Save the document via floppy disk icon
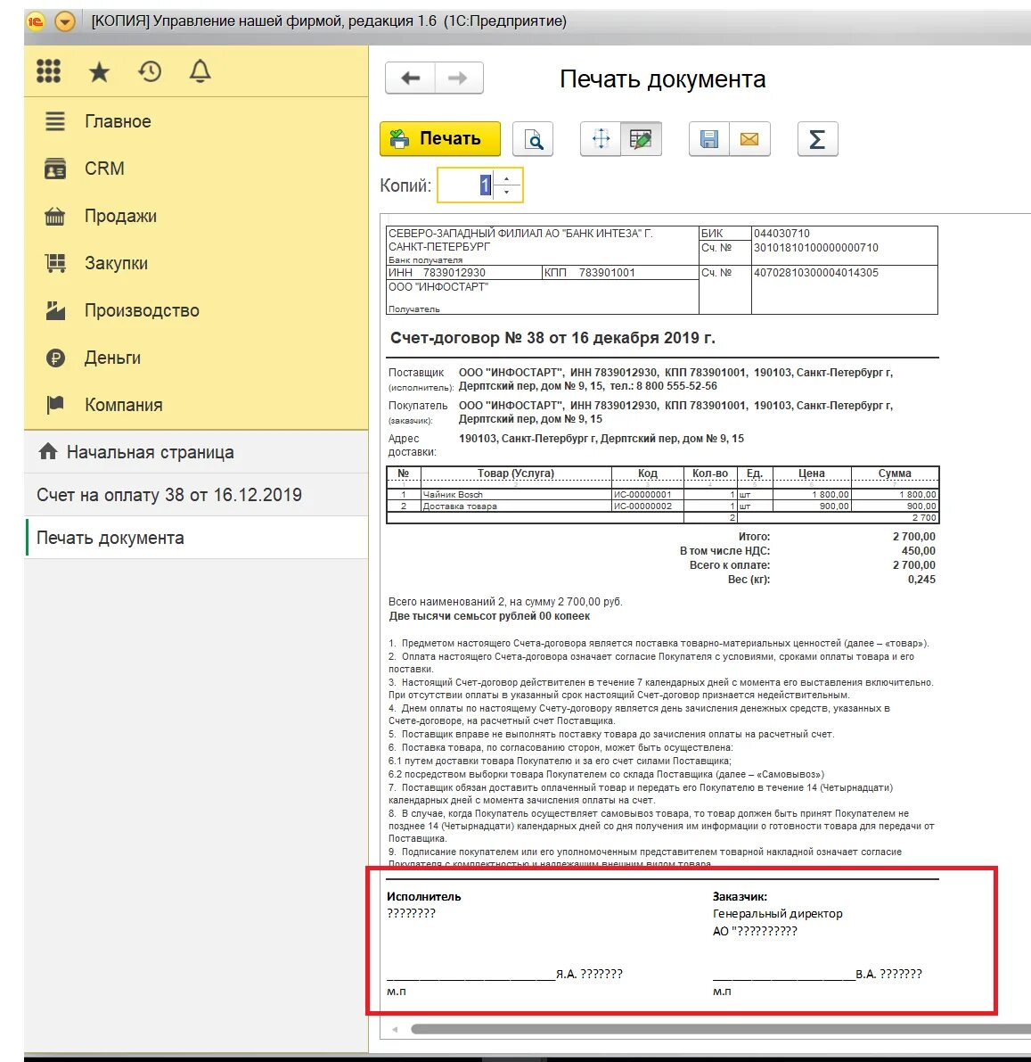This screenshot has width=1031, height=1062. click(x=708, y=139)
